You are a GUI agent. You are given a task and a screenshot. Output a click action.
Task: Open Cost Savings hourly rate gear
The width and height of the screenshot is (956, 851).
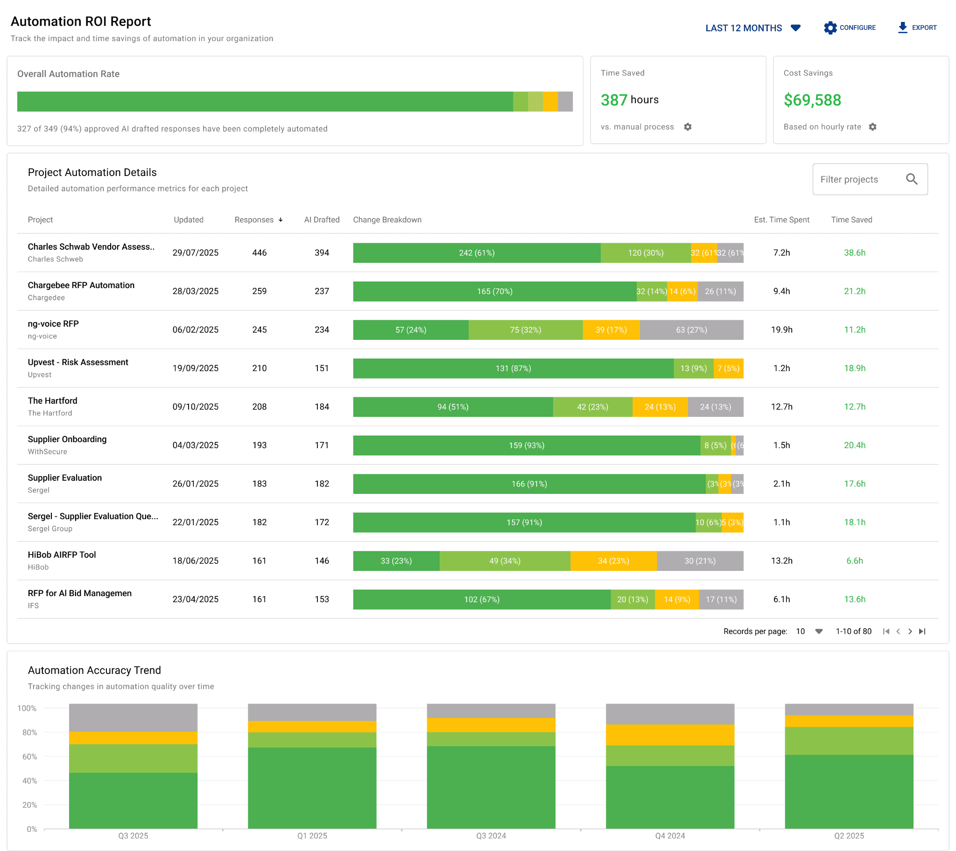pyautogui.click(x=872, y=127)
